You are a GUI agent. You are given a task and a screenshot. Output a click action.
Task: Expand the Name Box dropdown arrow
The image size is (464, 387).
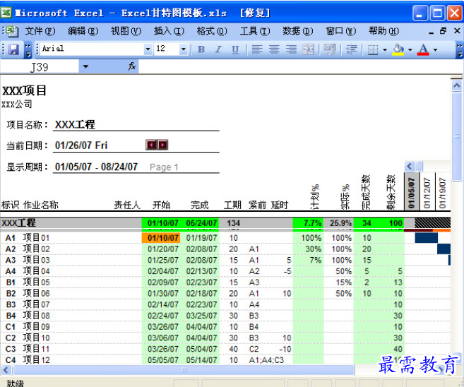tap(86, 66)
